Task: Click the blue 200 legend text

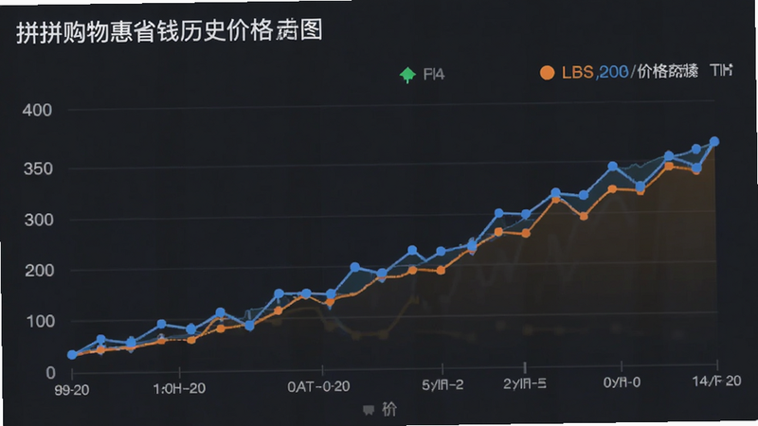Action: coord(613,72)
